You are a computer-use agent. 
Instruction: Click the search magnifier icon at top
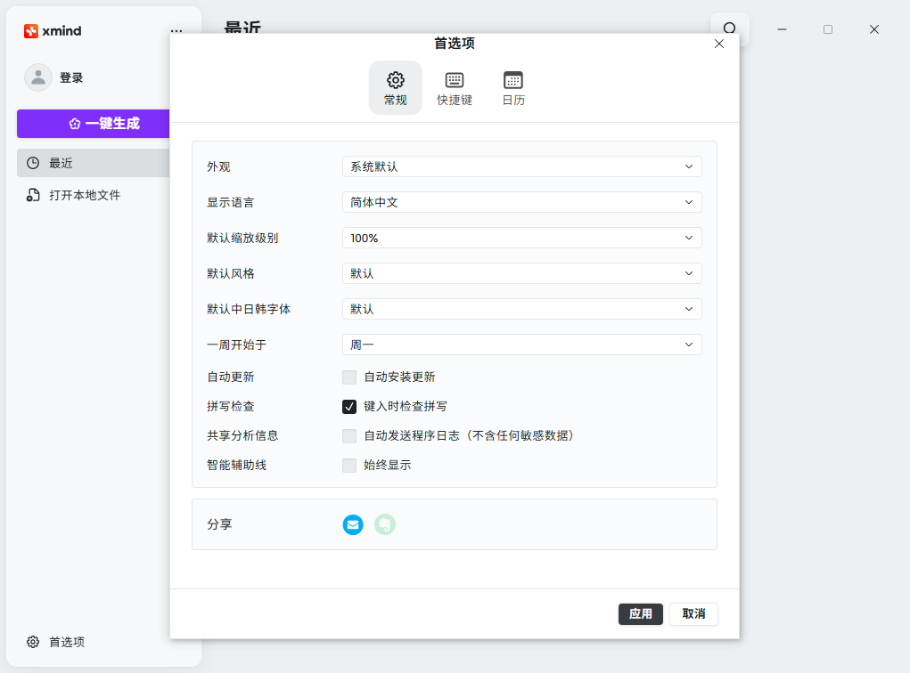pos(729,28)
